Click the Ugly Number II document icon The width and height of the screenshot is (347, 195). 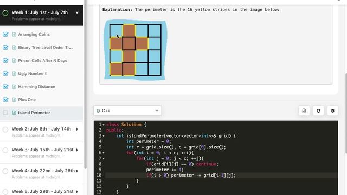coord(14,74)
